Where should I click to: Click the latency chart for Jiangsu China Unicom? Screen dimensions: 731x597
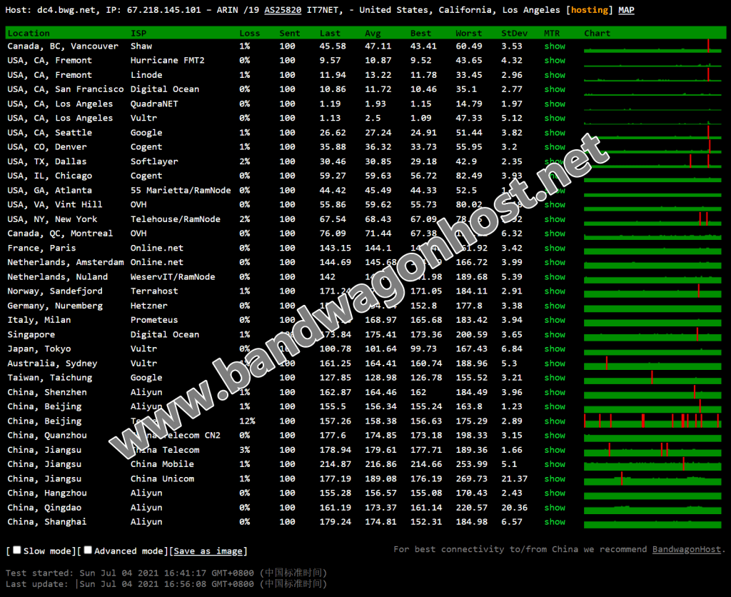(x=652, y=478)
